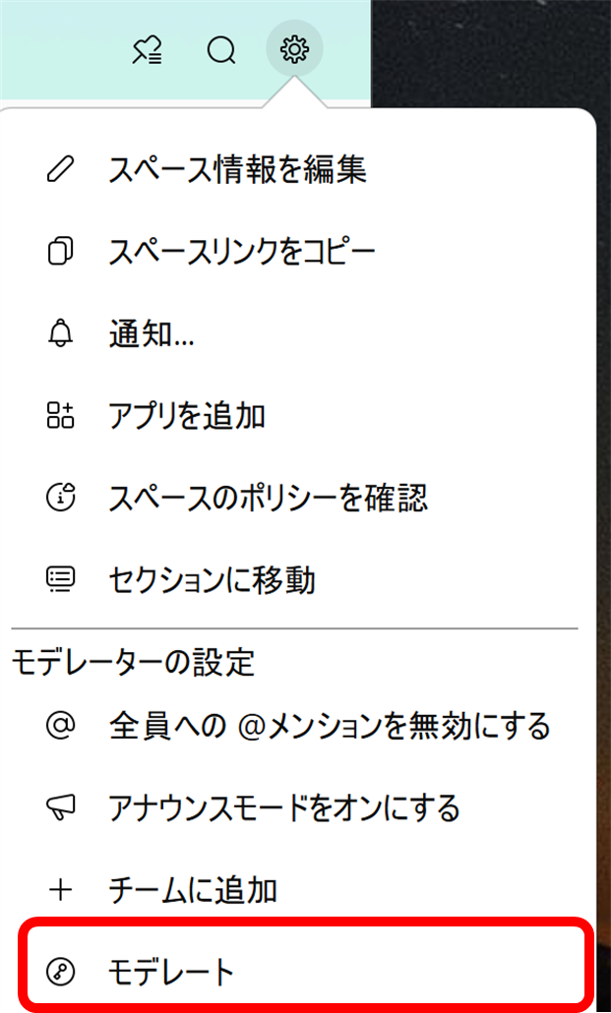611x1013 pixels.
Task: Click the moderate key icon
Action: point(61,971)
